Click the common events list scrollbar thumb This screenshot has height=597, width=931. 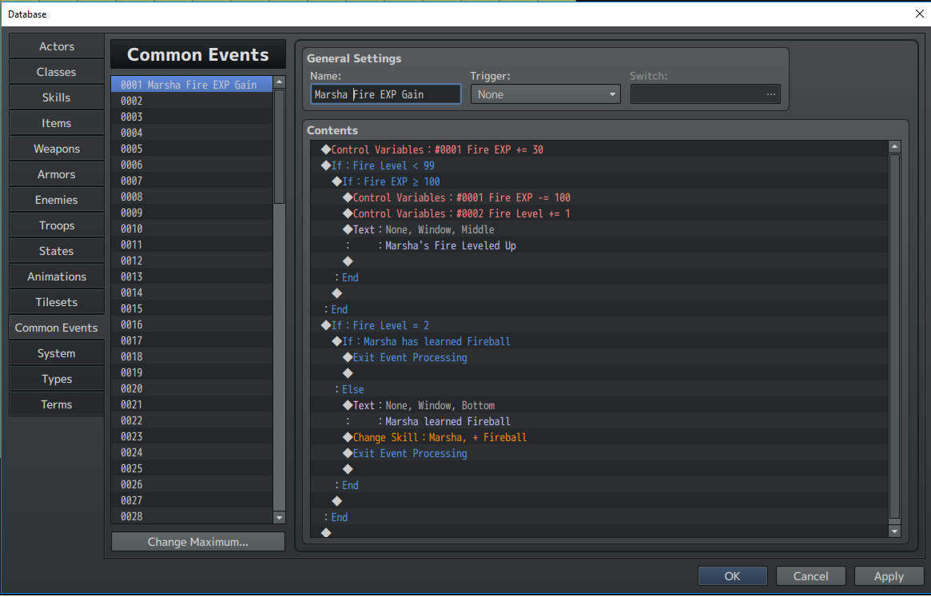tap(279, 147)
